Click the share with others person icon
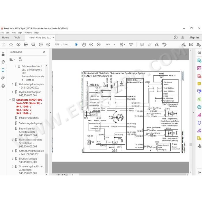202x202 pixels. tap(199, 44)
